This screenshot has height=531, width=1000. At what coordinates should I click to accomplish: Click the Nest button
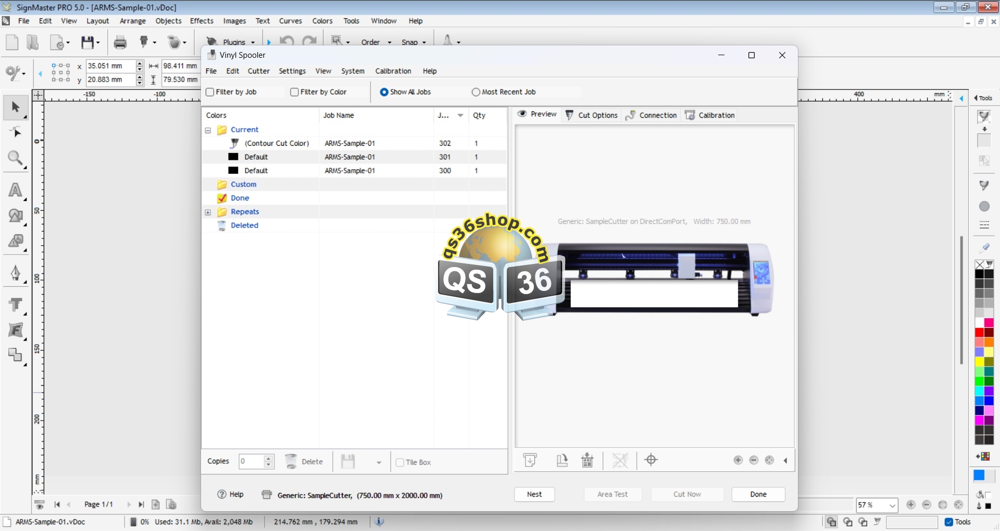pos(534,495)
